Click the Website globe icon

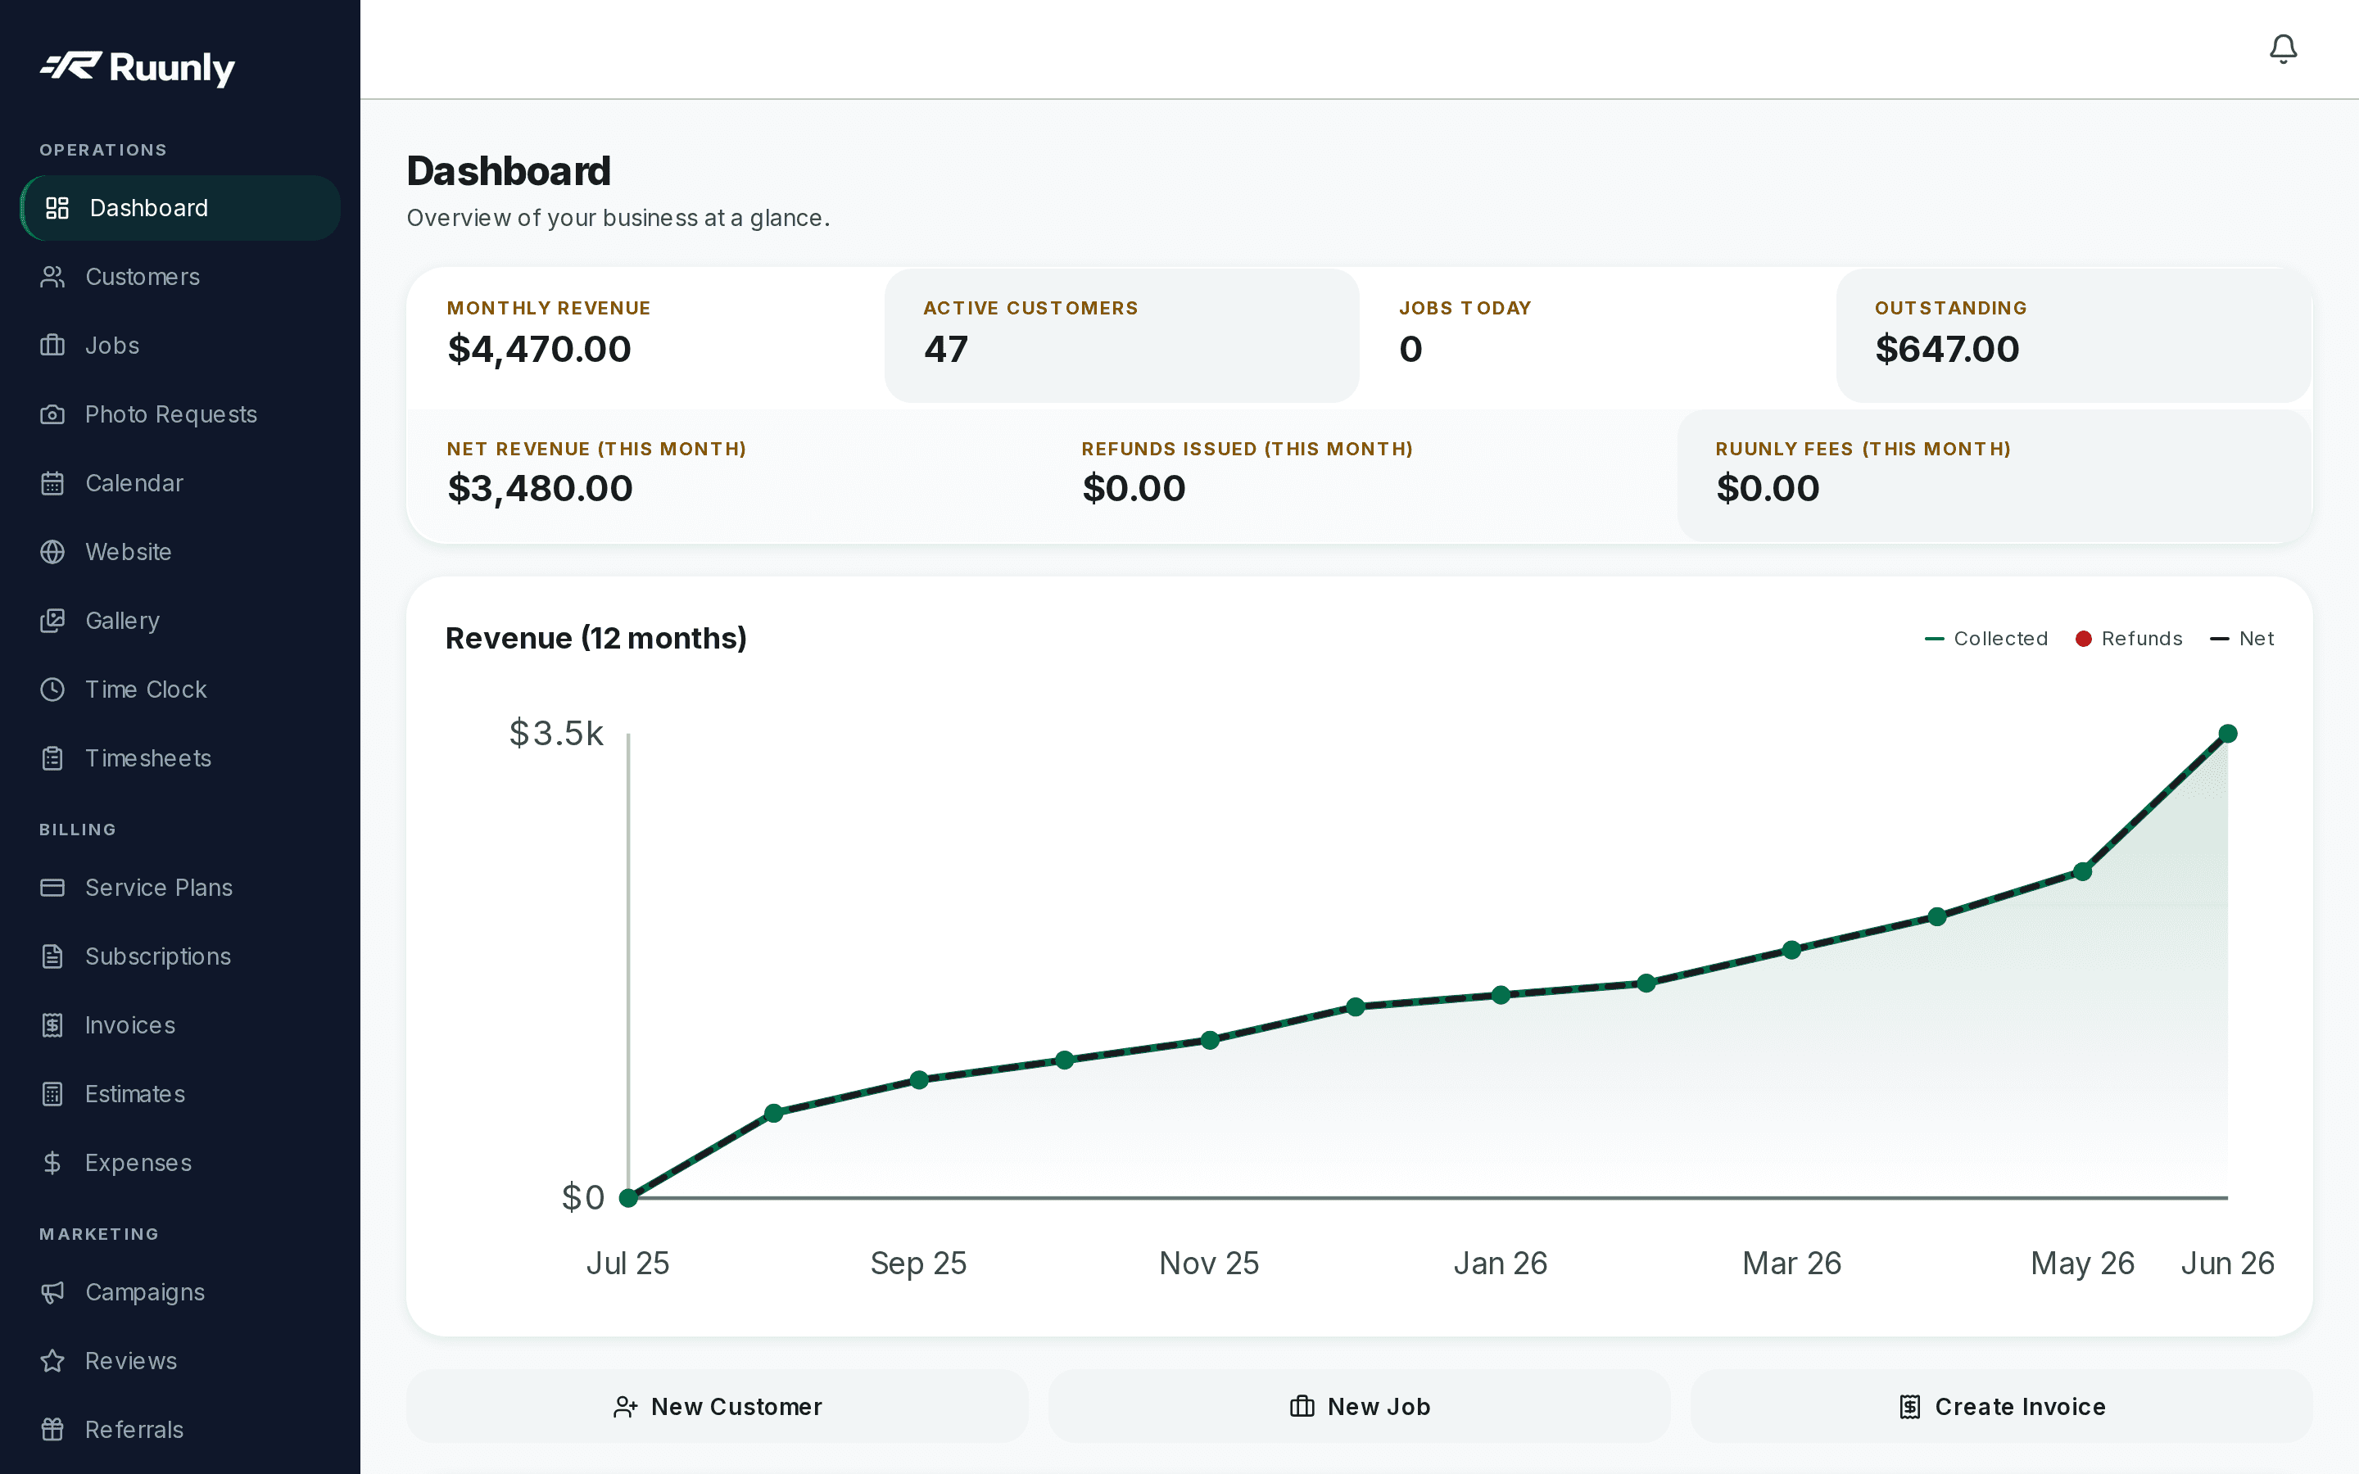coord(52,552)
